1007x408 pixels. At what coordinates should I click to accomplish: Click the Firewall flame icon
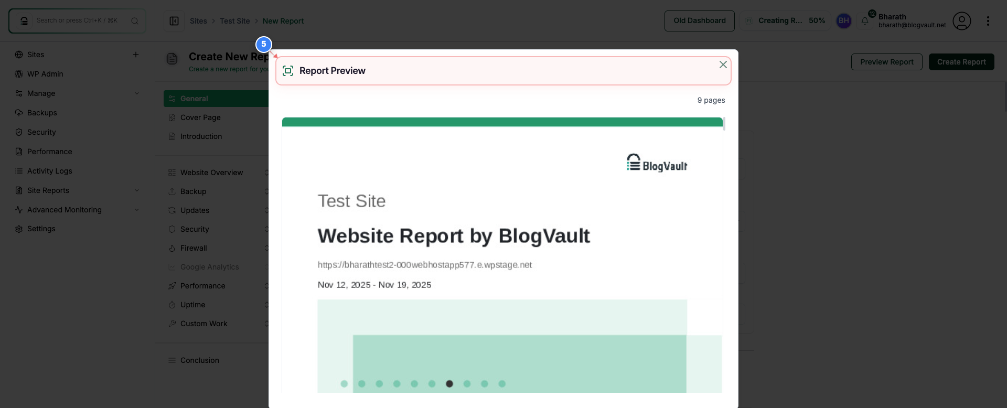[172, 248]
